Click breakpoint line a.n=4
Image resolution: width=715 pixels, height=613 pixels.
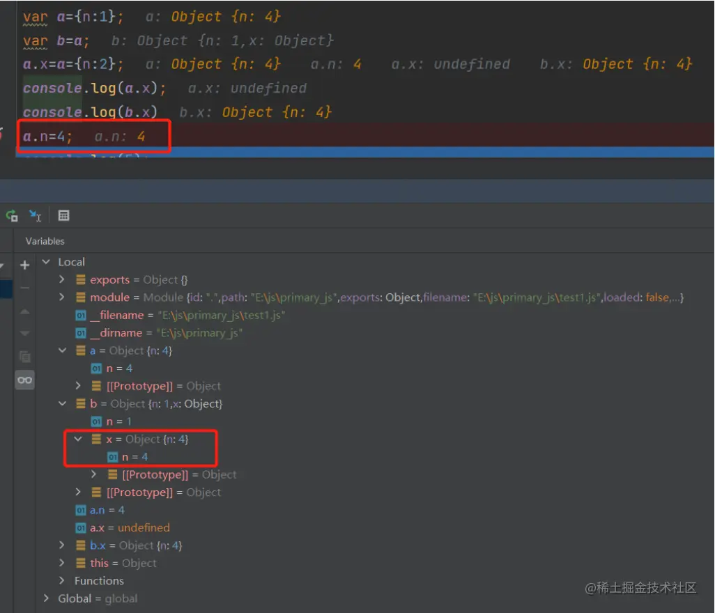point(47,137)
